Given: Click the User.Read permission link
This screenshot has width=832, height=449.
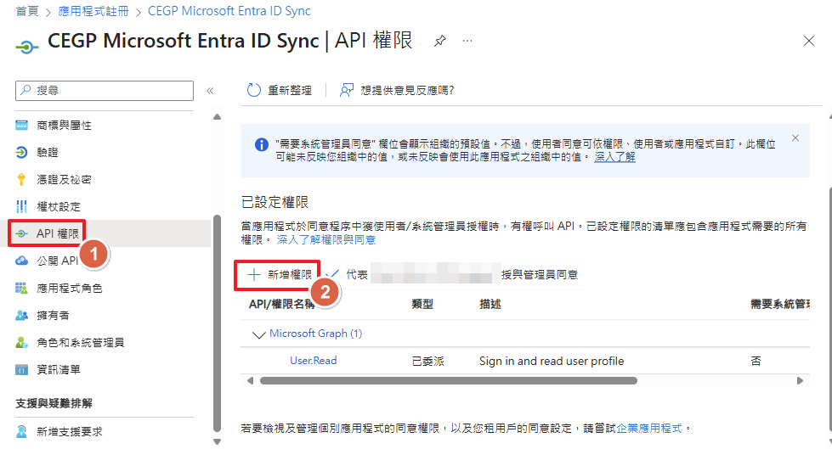Looking at the screenshot, I should (313, 361).
